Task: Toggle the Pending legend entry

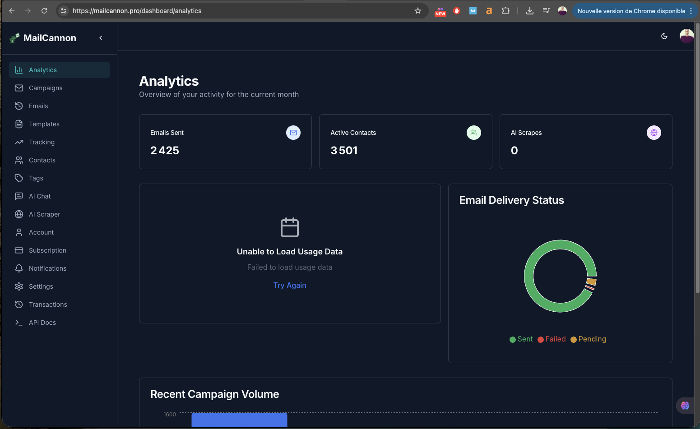Action: (x=589, y=339)
